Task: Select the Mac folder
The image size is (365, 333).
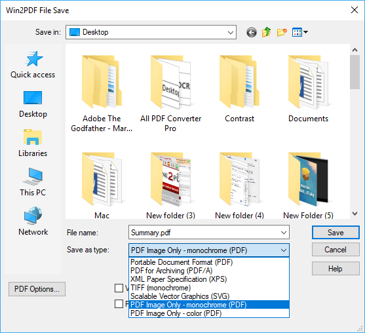Action: pos(102,186)
